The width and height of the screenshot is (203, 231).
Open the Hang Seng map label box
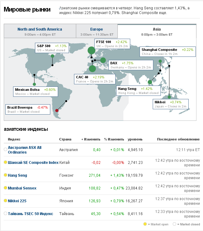coord(138,91)
